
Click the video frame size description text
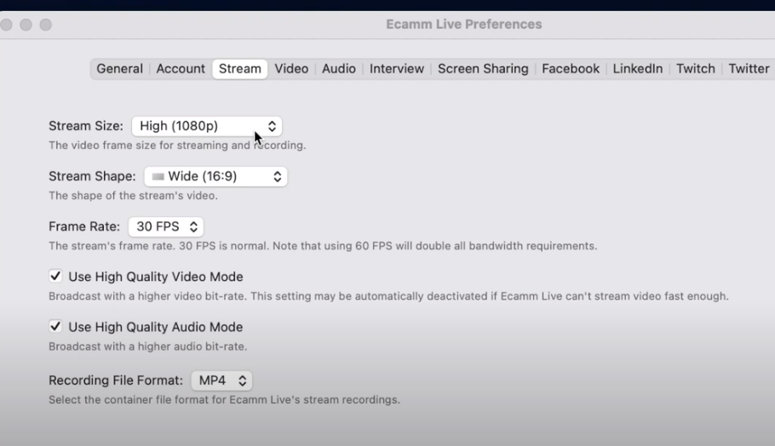pos(177,146)
